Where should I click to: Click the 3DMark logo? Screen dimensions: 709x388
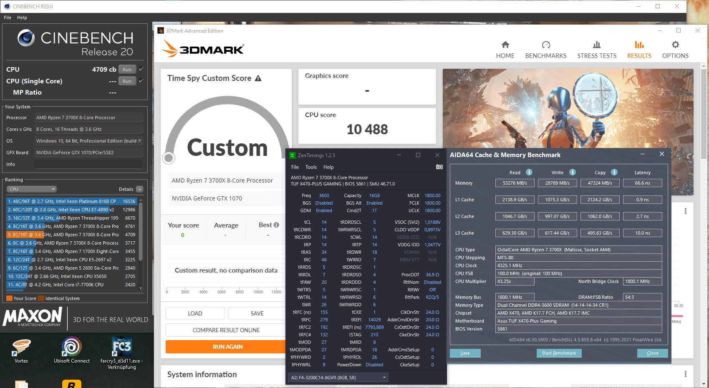tap(203, 49)
